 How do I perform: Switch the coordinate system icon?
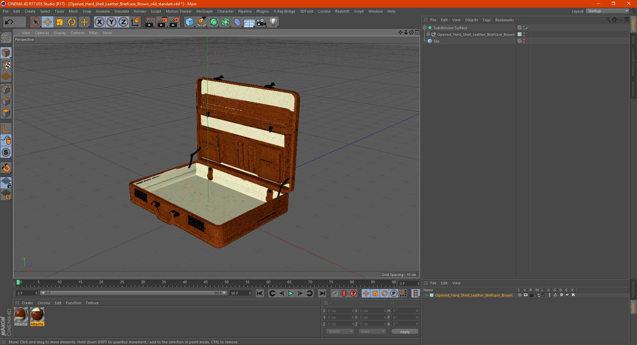(x=136, y=22)
